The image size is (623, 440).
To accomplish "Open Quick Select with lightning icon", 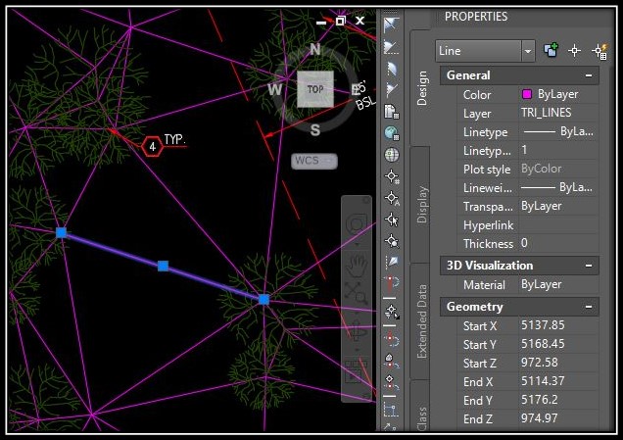I will 599,51.
